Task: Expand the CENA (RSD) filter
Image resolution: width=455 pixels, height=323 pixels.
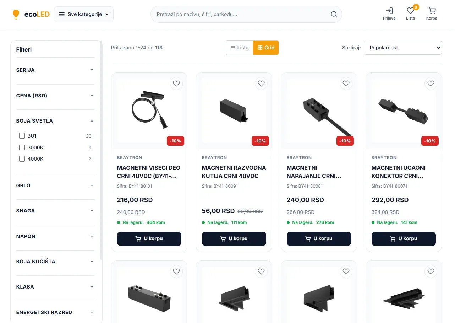Action: click(55, 96)
